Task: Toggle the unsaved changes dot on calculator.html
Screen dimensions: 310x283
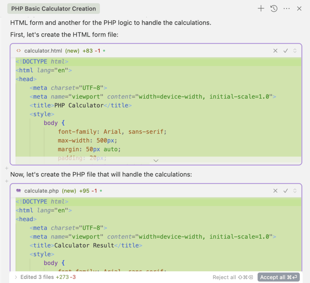Action: [x=104, y=51]
